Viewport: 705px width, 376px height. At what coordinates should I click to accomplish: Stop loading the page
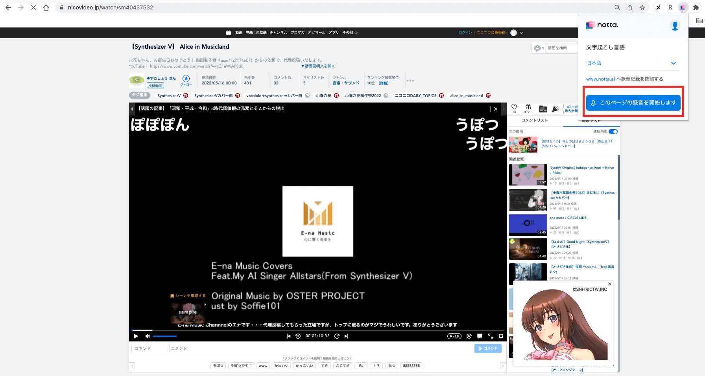33,7
